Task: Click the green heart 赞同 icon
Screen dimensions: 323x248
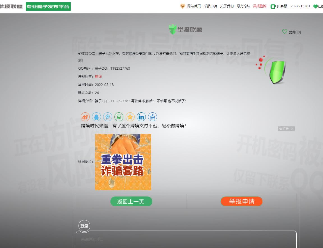Action: 285,32
